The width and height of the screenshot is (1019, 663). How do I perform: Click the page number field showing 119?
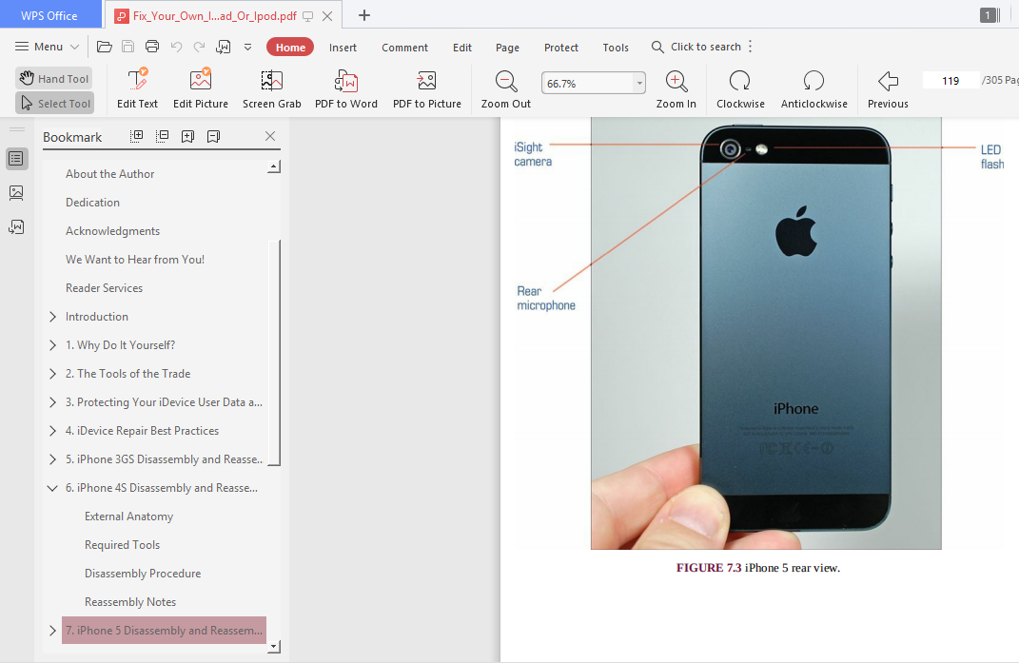coord(950,81)
